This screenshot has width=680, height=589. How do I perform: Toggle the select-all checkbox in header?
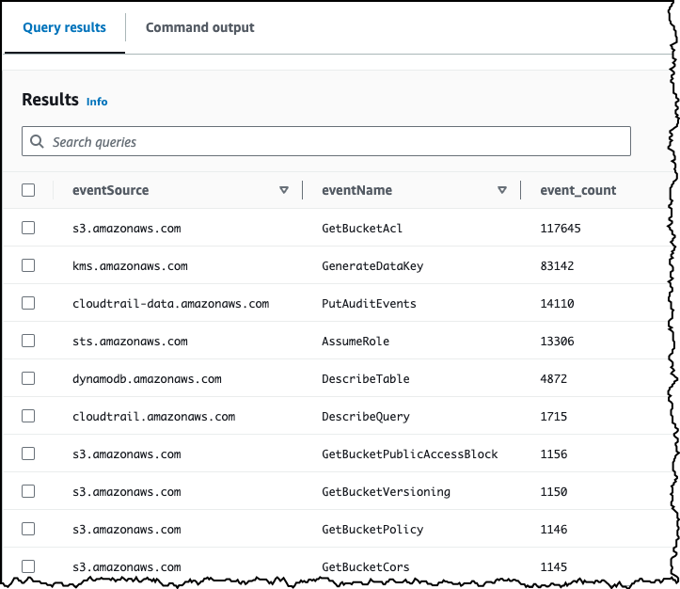coord(28,190)
